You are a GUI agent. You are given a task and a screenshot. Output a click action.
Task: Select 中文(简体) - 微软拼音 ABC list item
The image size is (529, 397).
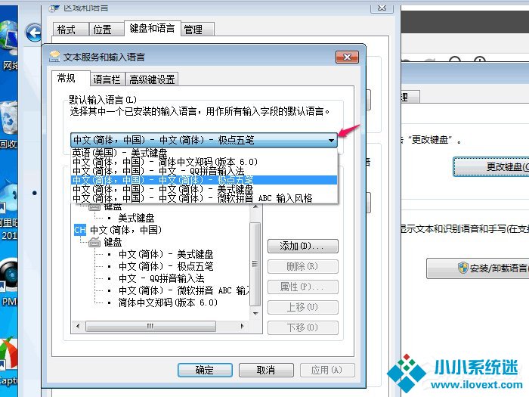tap(184, 290)
